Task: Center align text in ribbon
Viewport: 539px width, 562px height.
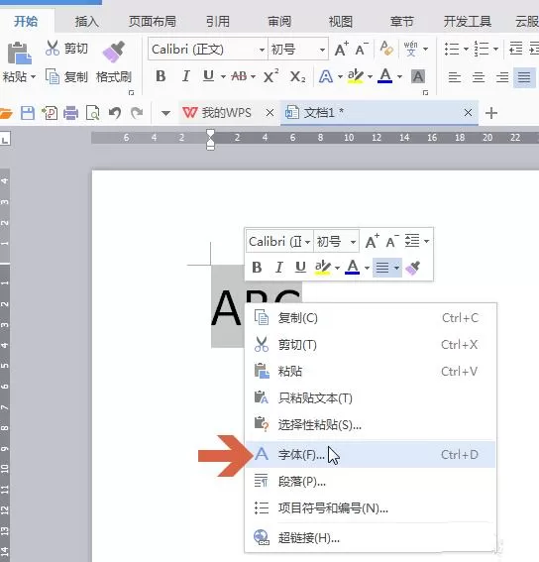Action: [479, 76]
